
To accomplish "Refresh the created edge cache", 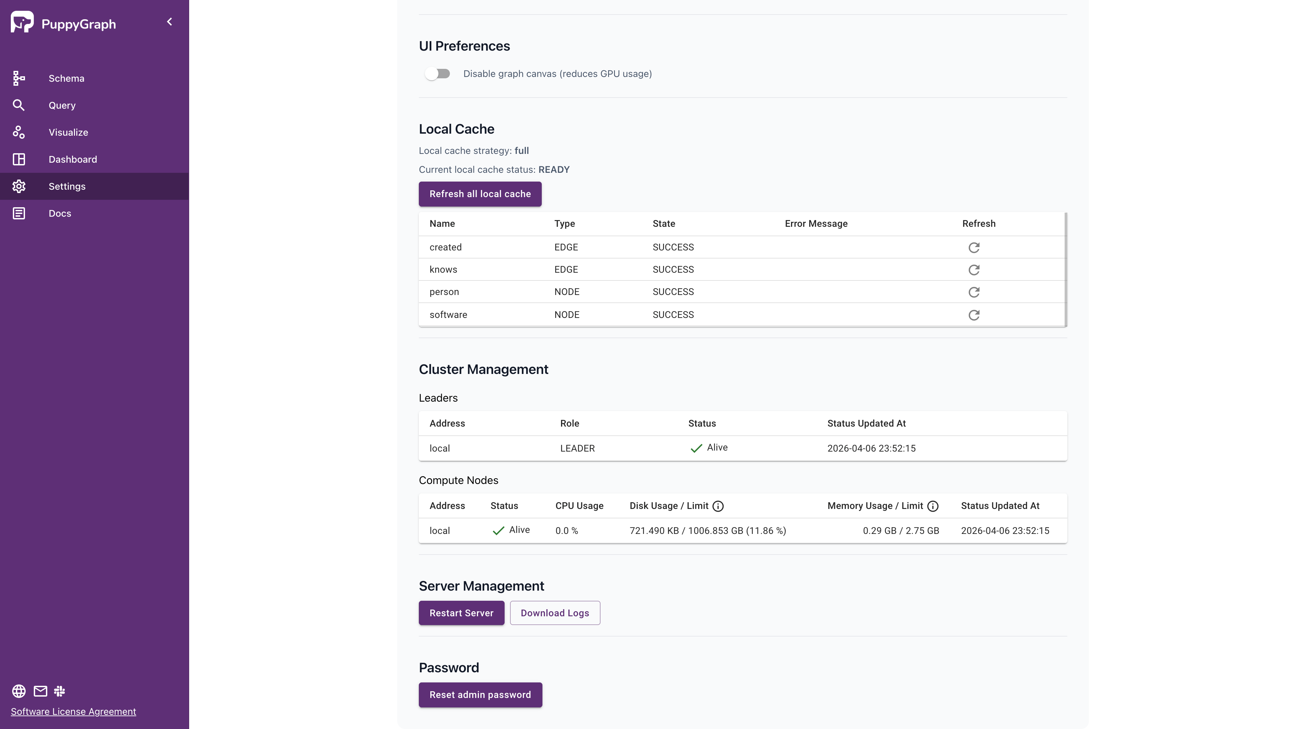I will [x=974, y=247].
